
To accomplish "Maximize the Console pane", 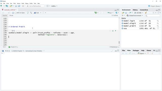I will point(118,51).
